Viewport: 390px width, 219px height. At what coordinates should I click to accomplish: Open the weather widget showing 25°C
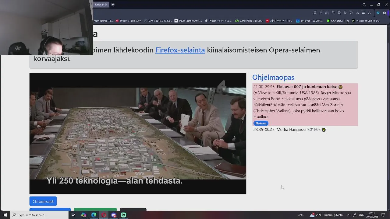[x=326, y=215]
